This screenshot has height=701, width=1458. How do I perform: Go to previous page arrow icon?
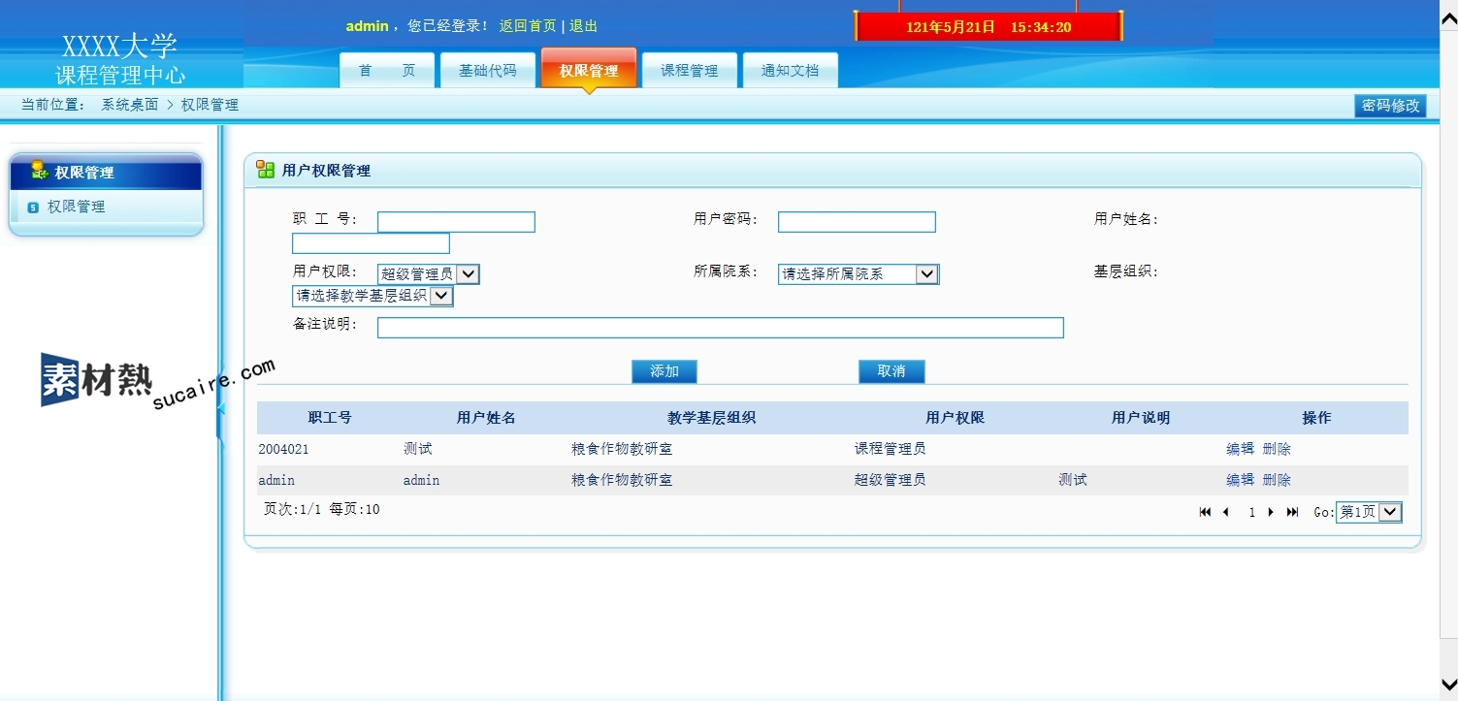[1226, 512]
